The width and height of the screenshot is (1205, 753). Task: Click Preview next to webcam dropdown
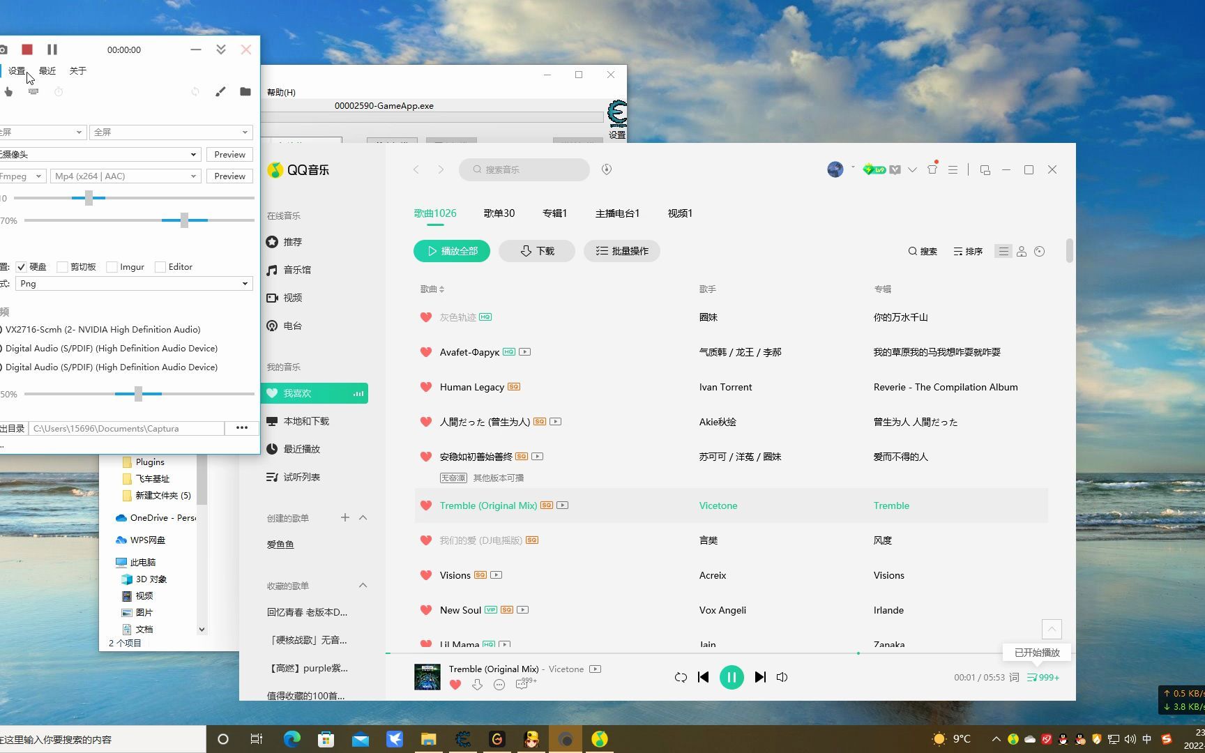point(229,154)
